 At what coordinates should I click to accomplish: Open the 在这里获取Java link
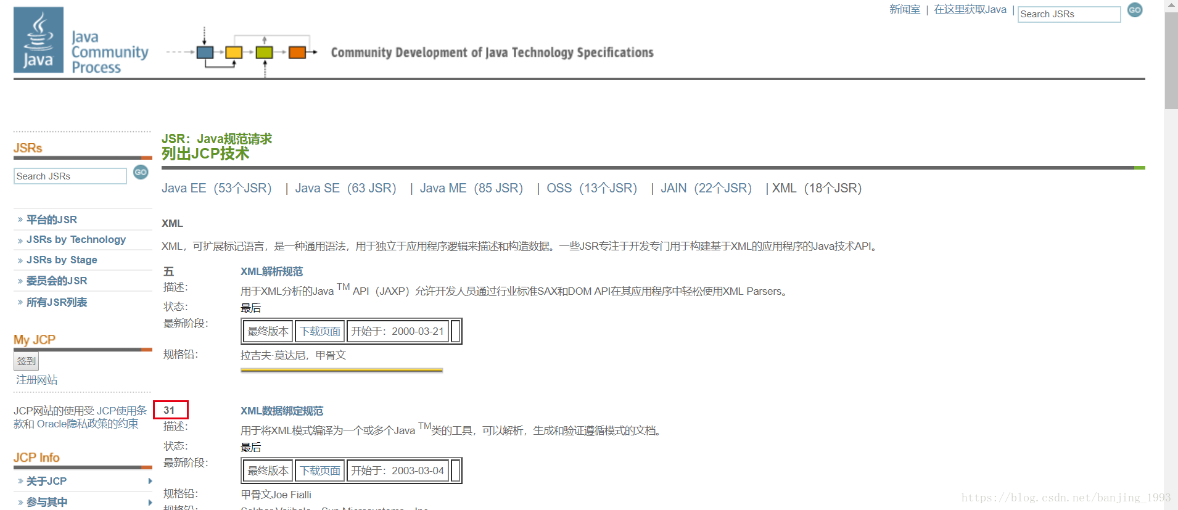(970, 9)
